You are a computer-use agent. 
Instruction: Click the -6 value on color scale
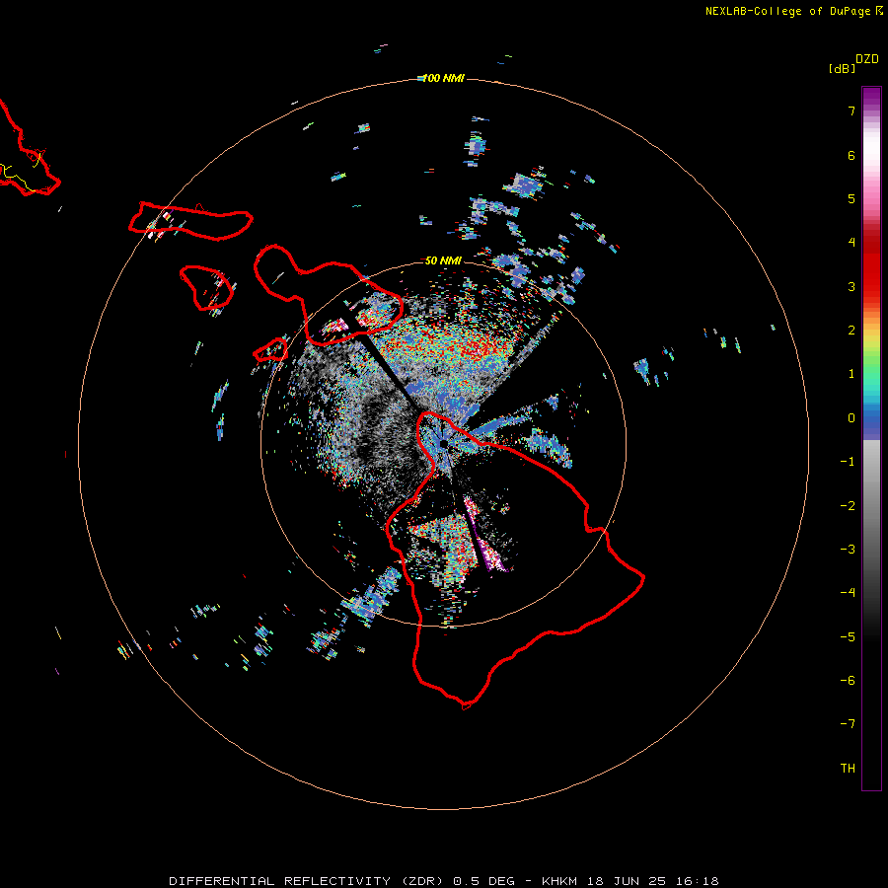(x=848, y=681)
